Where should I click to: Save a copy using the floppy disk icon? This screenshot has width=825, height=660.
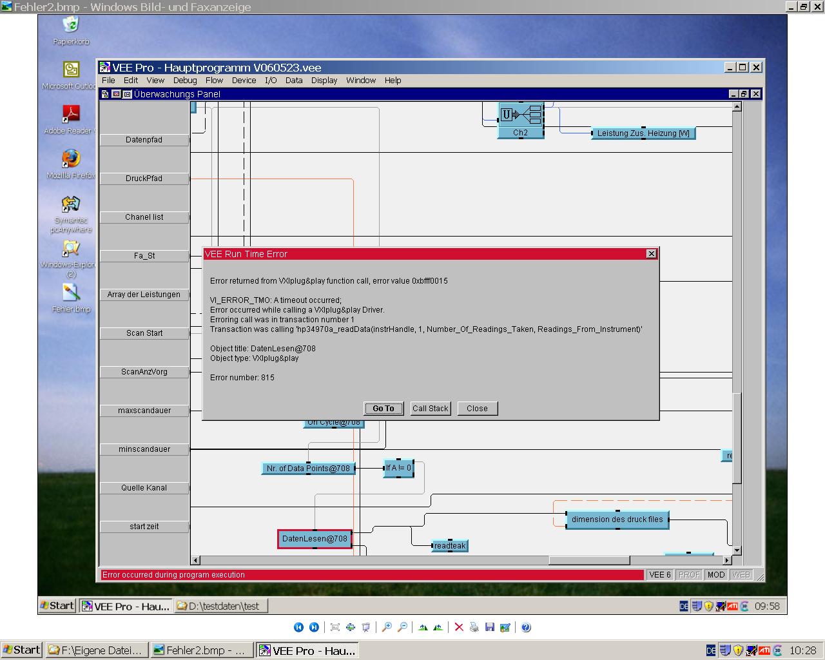[x=490, y=627]
